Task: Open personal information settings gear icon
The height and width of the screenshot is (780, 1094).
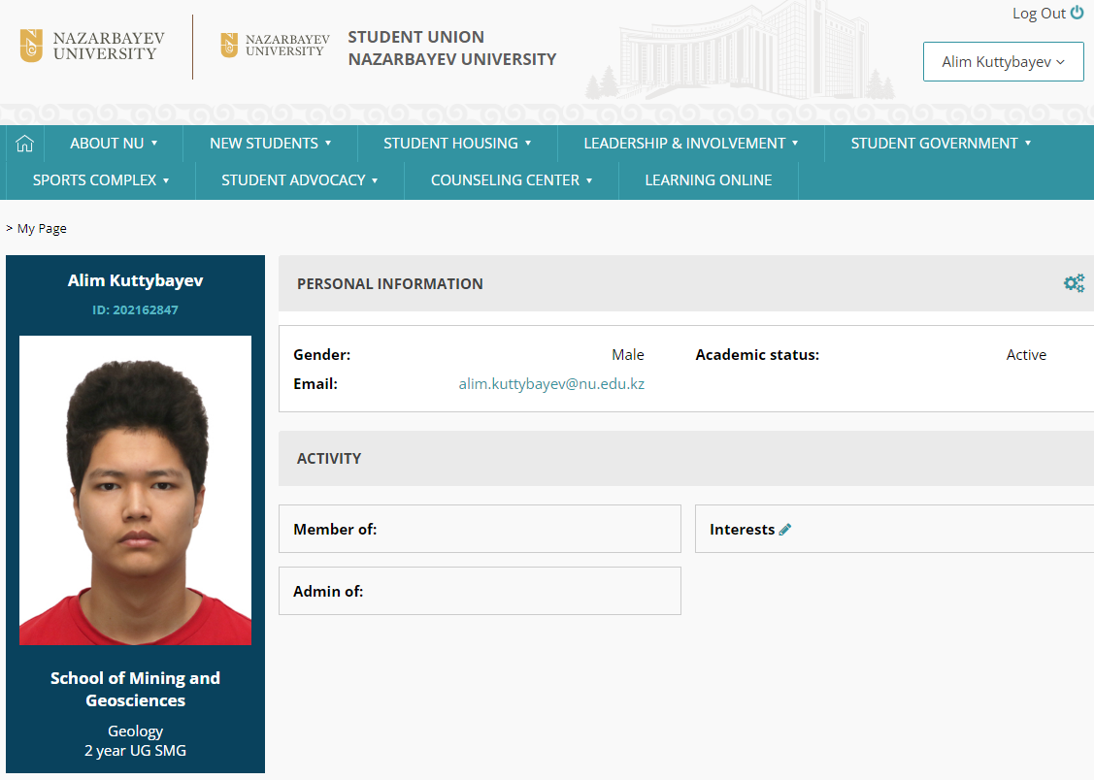Action: click(x=1074, y=283)
